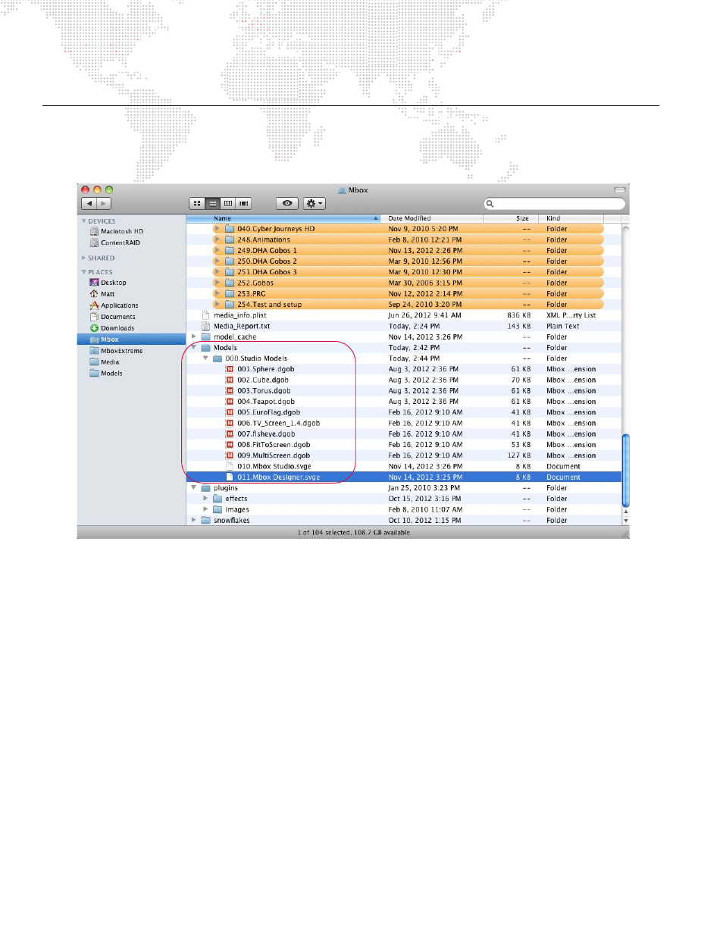The height and width of the screenshot is (936, 723).
Task: Open the gear Action menu
Action: (315, 203)
